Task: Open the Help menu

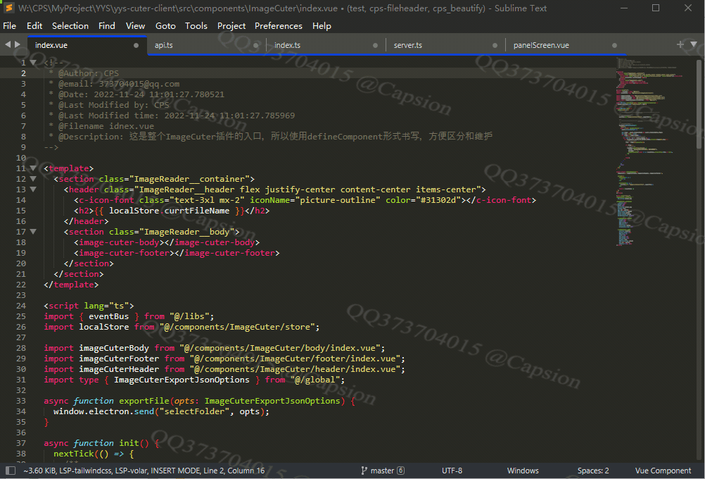Action: [322, 26]
